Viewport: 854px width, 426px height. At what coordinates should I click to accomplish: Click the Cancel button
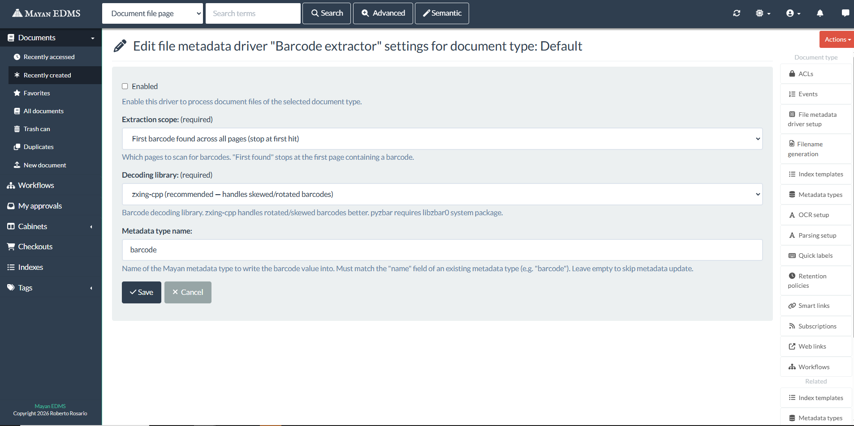pos(188,292)
